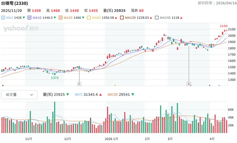Click the 2026 1月 axis label
The image size is (237, 143).
pyautogui.click(x=111, y=139)
